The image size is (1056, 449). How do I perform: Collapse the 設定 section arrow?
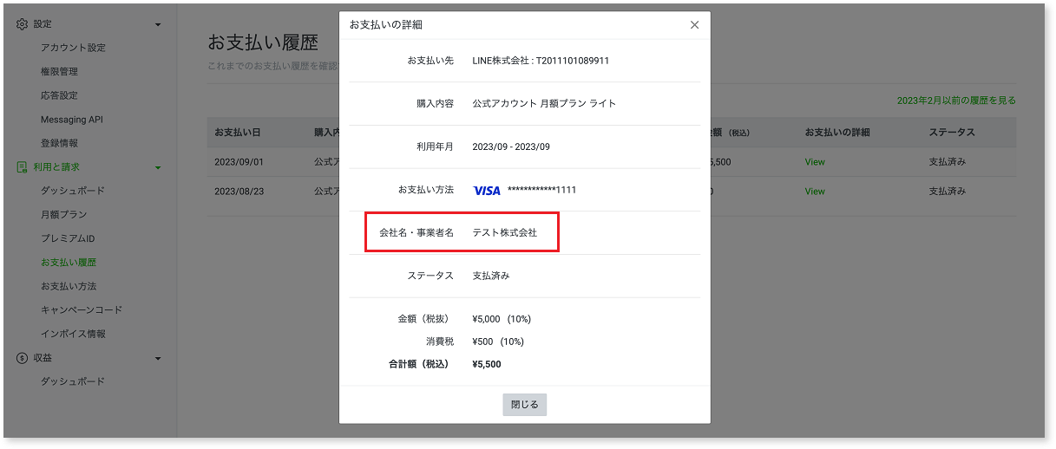point(158,24)
